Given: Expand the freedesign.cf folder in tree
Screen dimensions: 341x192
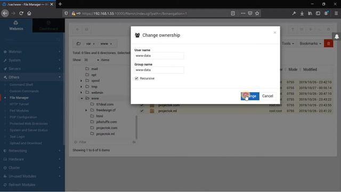Looking at the screenshot, I should pos(86,110).
